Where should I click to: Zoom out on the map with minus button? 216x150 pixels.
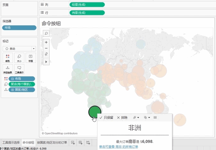click(46, 48)
